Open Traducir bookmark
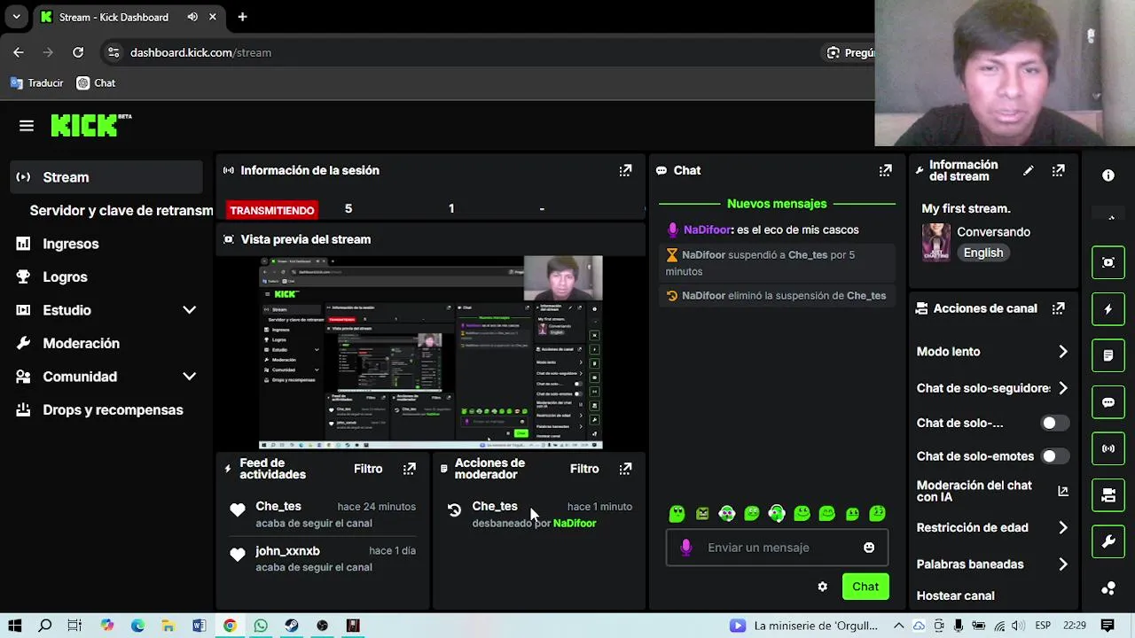This screenshot has width=1135, height=638. [x=36, y=82]
